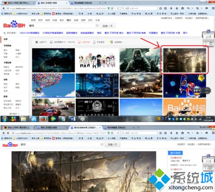Select 全部 category in left sidebar
215x192 pixels.
(x=6, y=39)
